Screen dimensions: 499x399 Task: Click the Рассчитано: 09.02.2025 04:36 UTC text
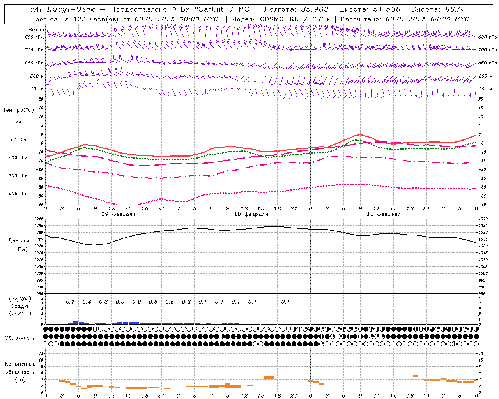point(405,19)
